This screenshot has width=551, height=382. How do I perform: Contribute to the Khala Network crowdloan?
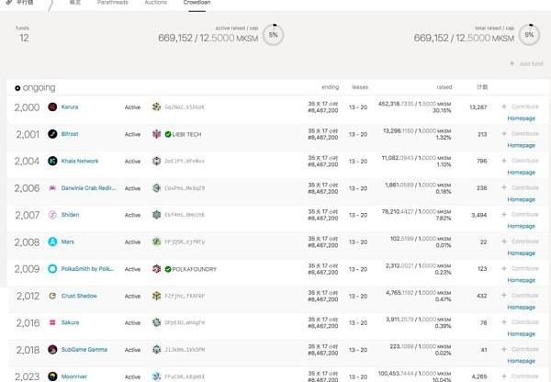coord(520,161)
